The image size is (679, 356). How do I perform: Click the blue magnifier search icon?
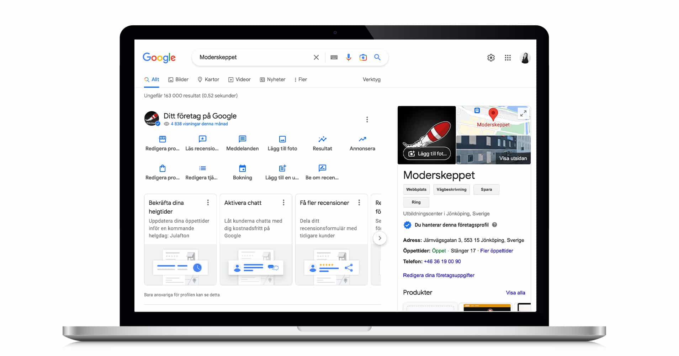coord(377,57)
